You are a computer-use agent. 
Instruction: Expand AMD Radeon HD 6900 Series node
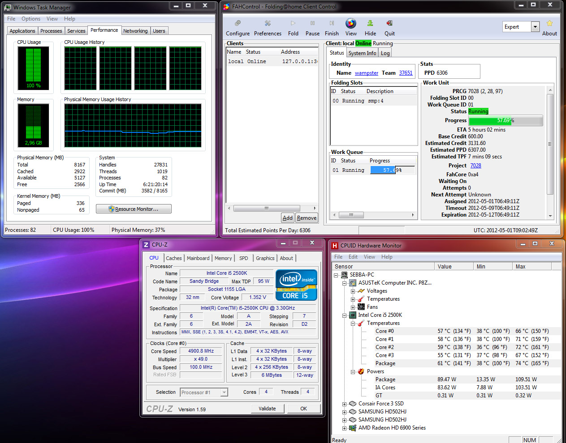(344, 428)
